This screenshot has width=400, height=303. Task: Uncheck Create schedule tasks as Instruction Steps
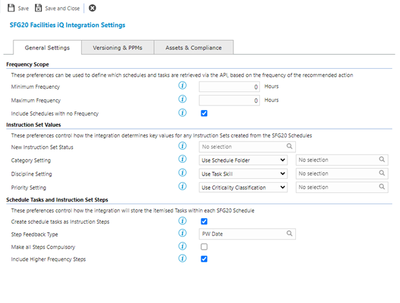pyautogui.click(x=204, y=221)
